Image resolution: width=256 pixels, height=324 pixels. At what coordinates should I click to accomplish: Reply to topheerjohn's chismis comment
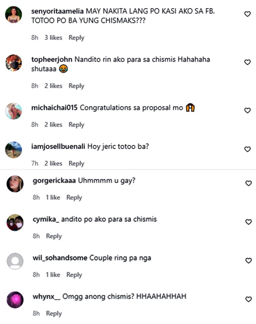click(76, 86)
